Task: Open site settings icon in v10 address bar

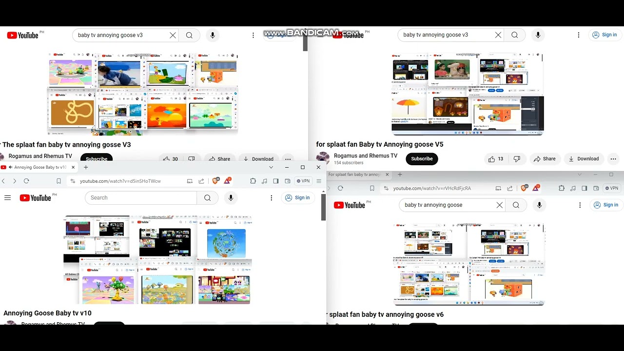Action: (x=73, y=181)
